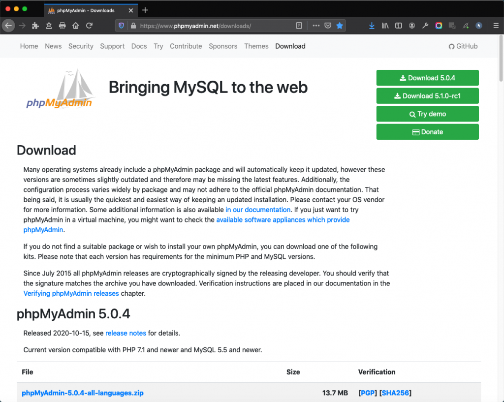Open the Firefox account avatar icon
504x402 pixels.
click(x=412, y=26)
